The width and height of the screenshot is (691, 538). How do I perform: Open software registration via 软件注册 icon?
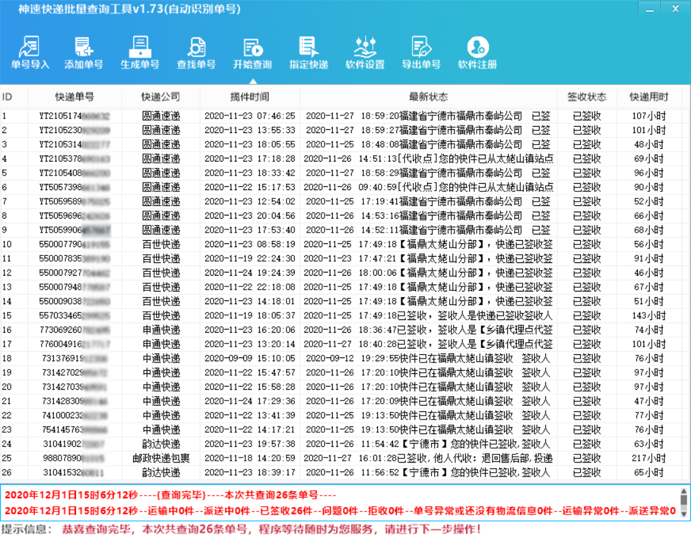coord(476,53)
